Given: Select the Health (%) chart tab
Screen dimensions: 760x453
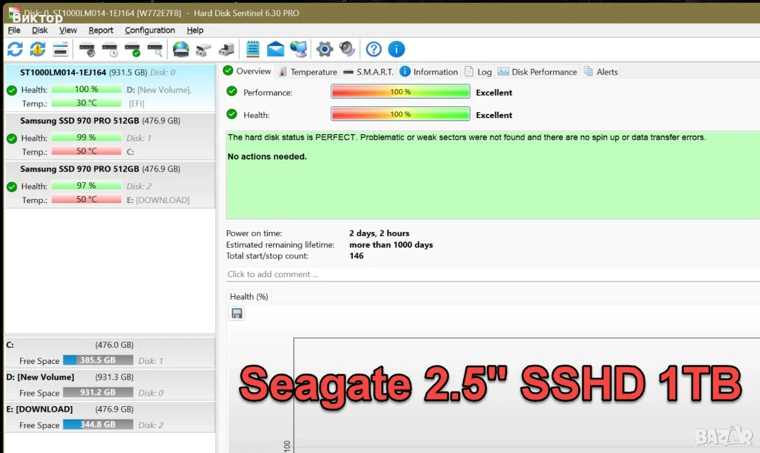Looking at the screenshot, I should tap(249, 297).
